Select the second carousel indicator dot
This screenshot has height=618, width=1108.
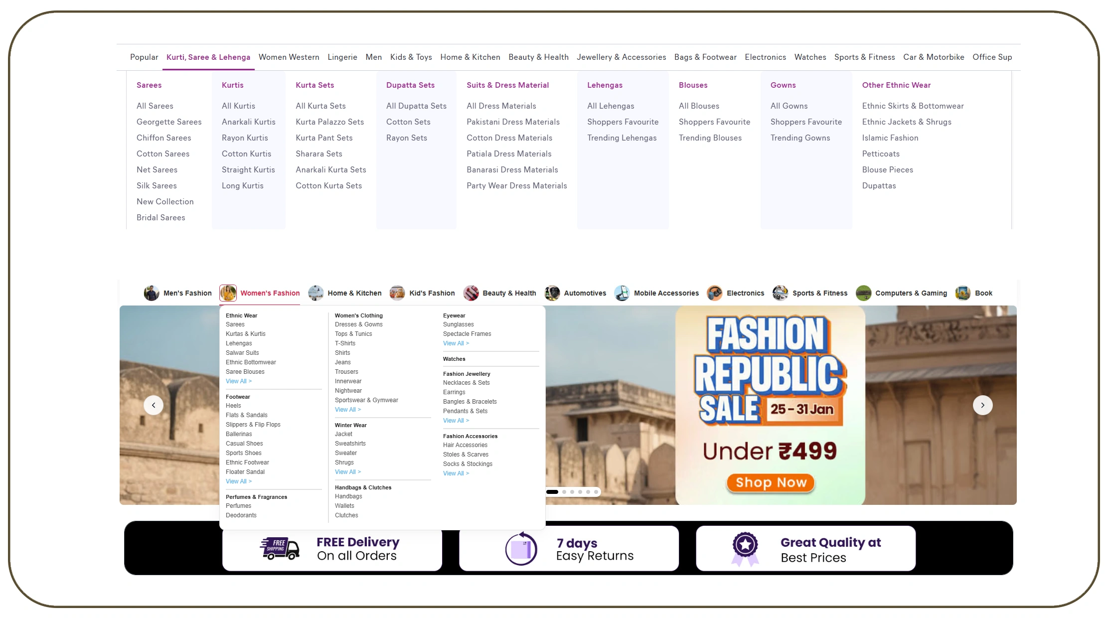pyautogui.click(x=564, y=492)
